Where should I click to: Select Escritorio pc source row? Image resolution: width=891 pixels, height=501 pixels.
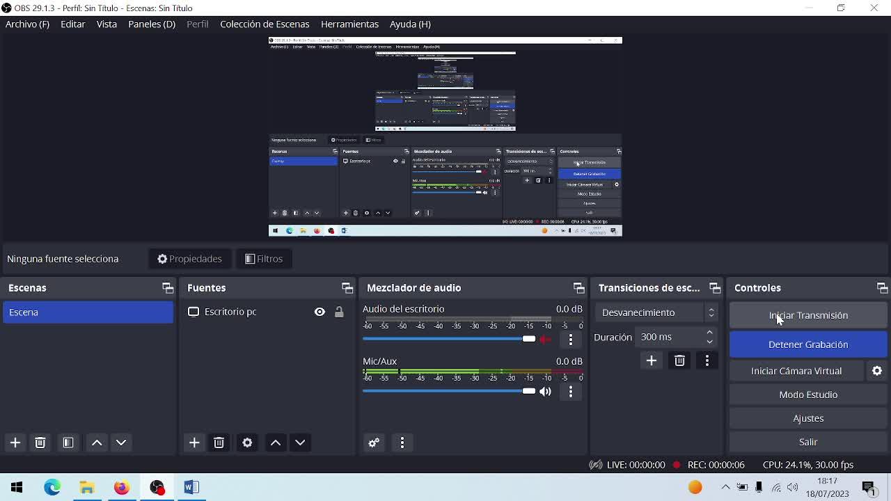tap(267, 312)
